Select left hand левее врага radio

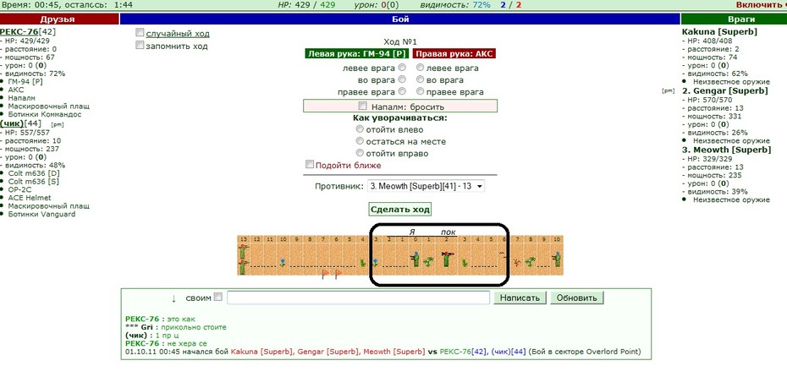[401, 68]
